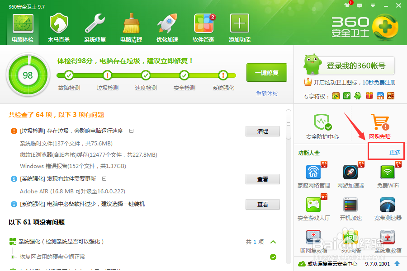Click the T-shirt skin icon in title bar
This screenshot has height=271, width=407.
coord(347,5)
